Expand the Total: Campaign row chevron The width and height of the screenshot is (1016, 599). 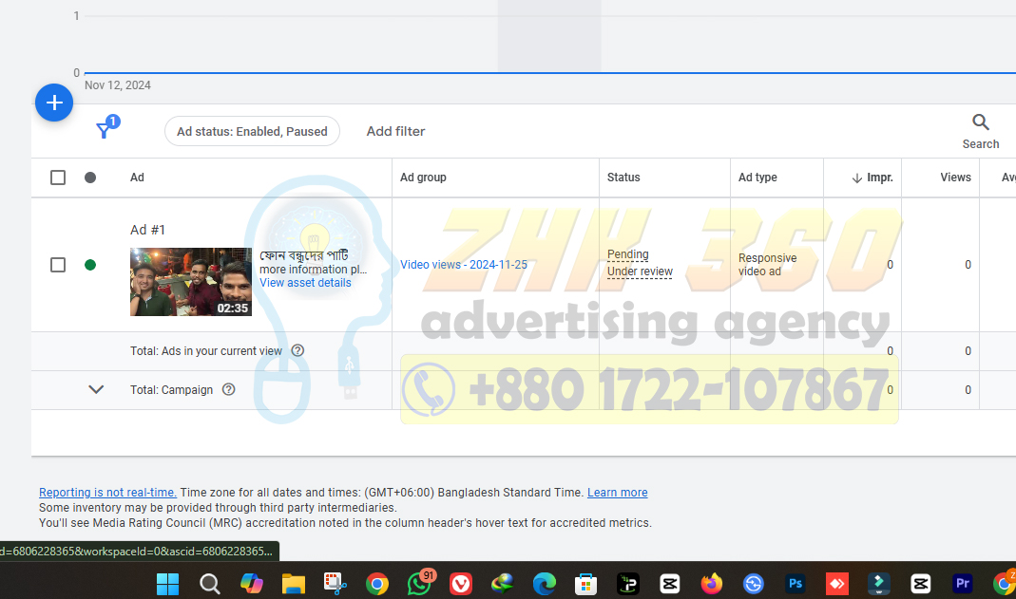(x=96, y=389)
